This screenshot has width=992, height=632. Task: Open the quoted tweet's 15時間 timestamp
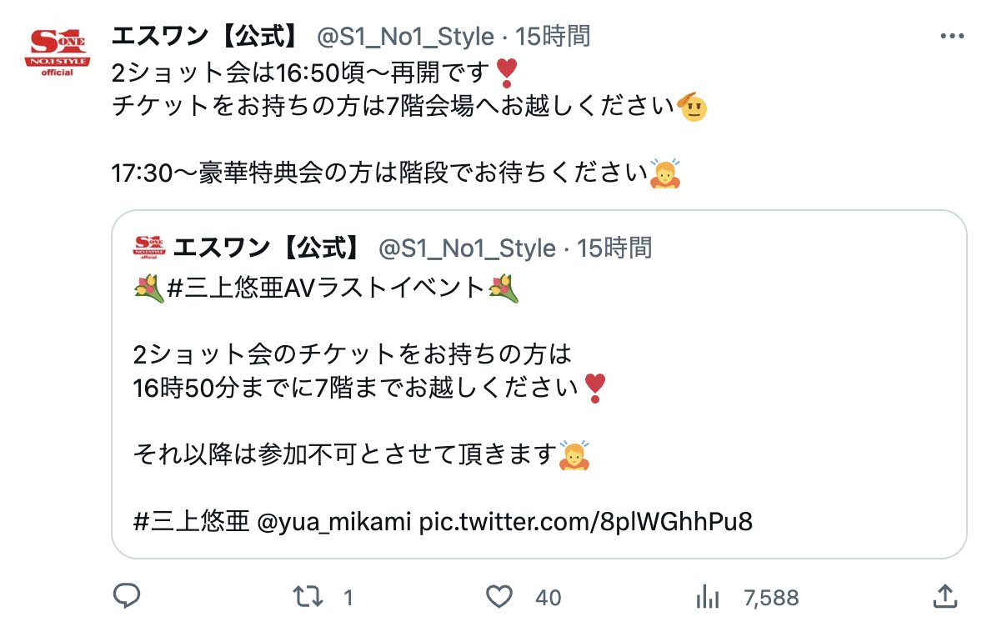tap(615, 248)
